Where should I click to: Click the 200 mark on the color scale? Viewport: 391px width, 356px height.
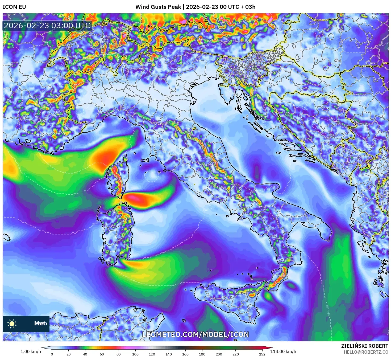219,354
